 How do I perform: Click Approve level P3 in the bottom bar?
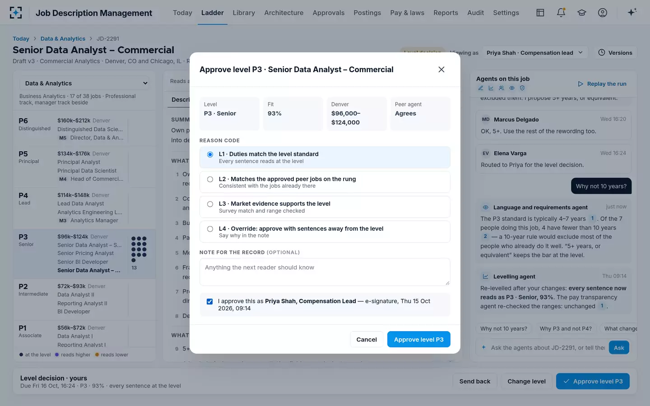[593, 381]
